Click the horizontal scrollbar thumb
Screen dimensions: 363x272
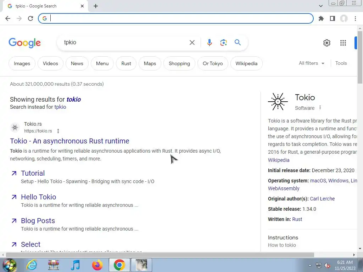click(x=160, y=255)
